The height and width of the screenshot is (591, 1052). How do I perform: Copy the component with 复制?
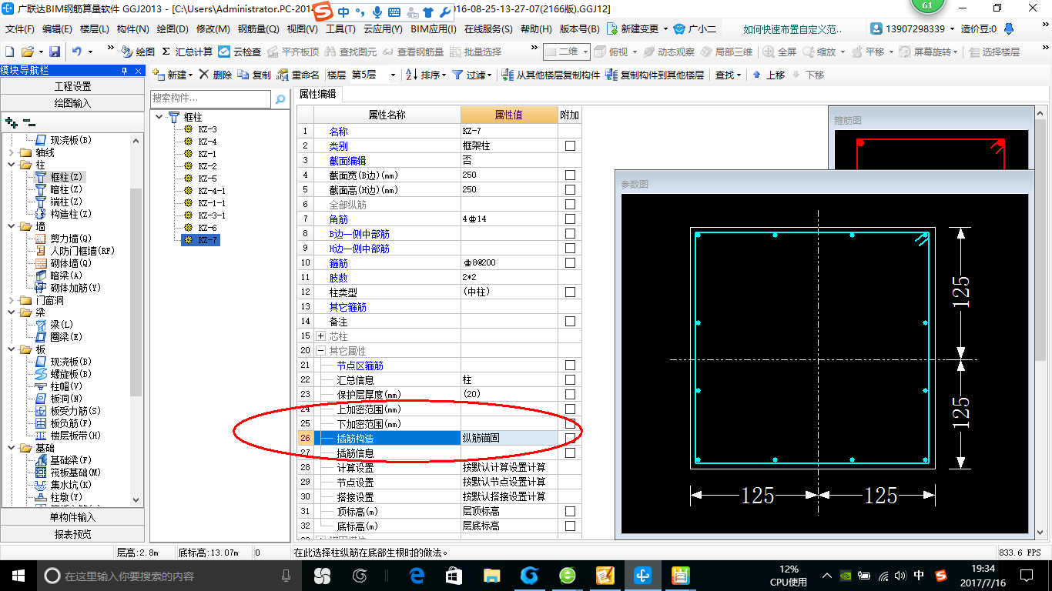pyautogui.click(x=254, y=75)
